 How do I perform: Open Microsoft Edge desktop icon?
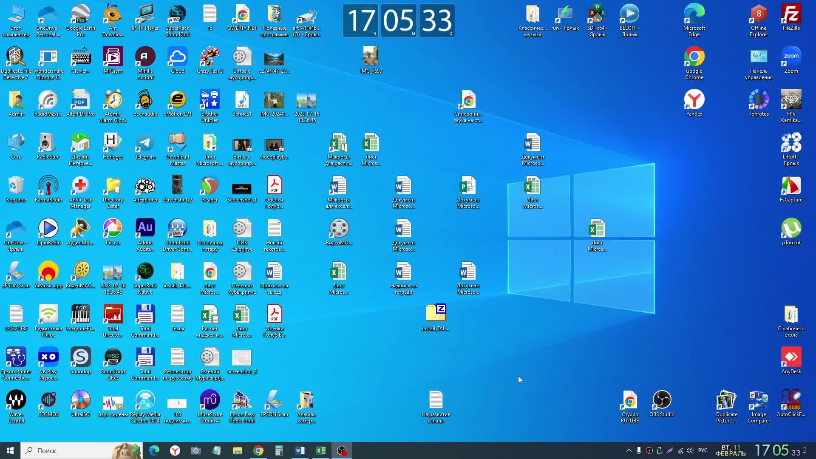pos(694,20)
